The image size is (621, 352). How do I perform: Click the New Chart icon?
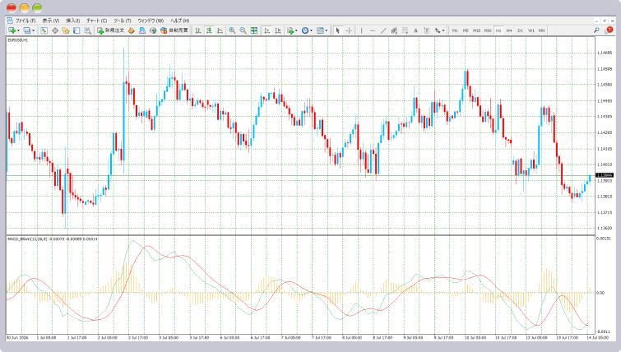coord(12,30)
